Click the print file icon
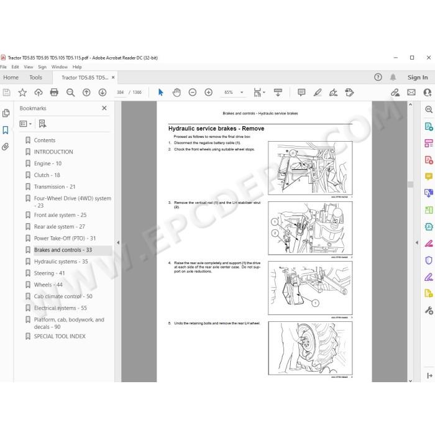This screenshot has width=435, height=435. (x=54, y=93)
